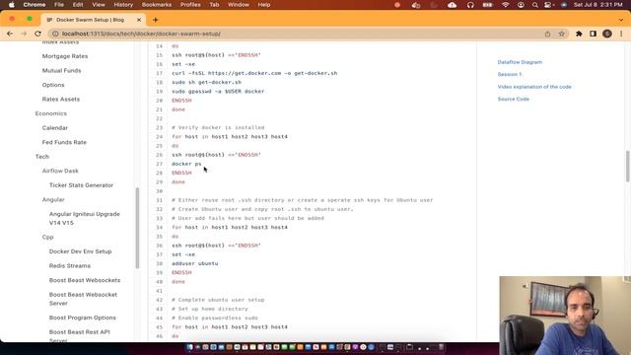
Task: Jump to Session 1 section
Action: (x=510, y=74)
